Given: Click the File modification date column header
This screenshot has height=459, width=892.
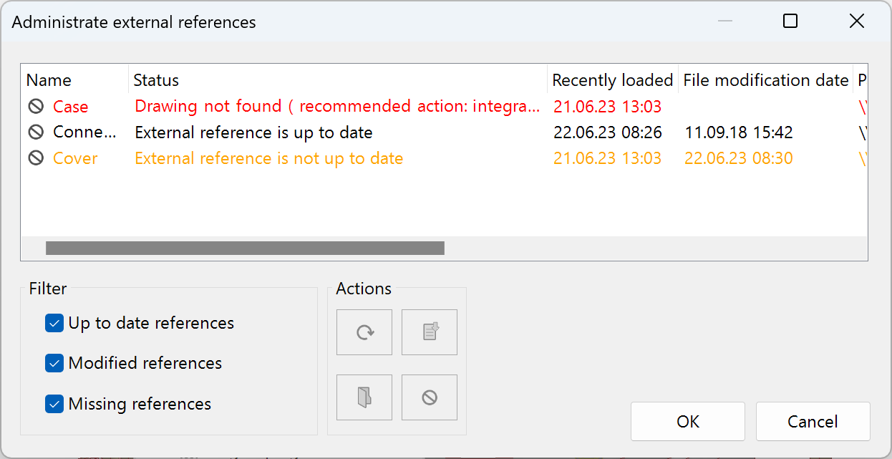Looking at the screenshot, I should click(765, 79).
